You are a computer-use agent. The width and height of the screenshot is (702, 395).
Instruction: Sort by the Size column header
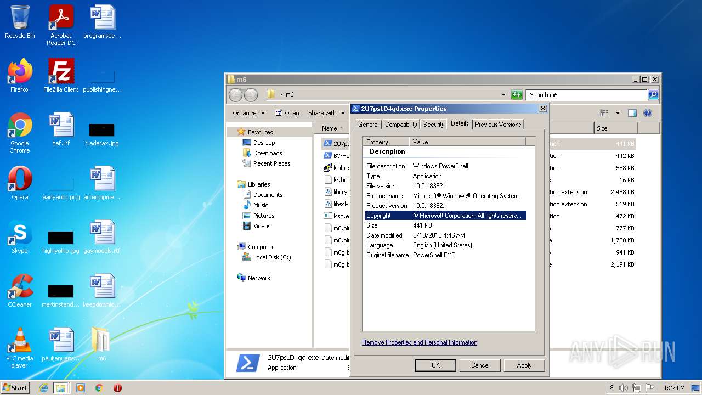pyautogui.click(x=616, y=128)
